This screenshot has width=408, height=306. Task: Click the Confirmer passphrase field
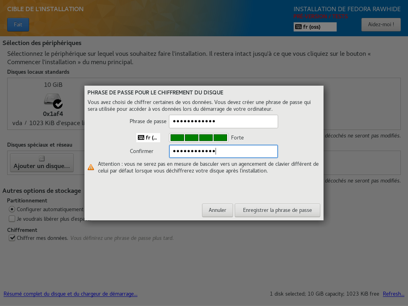pos(223,151)
